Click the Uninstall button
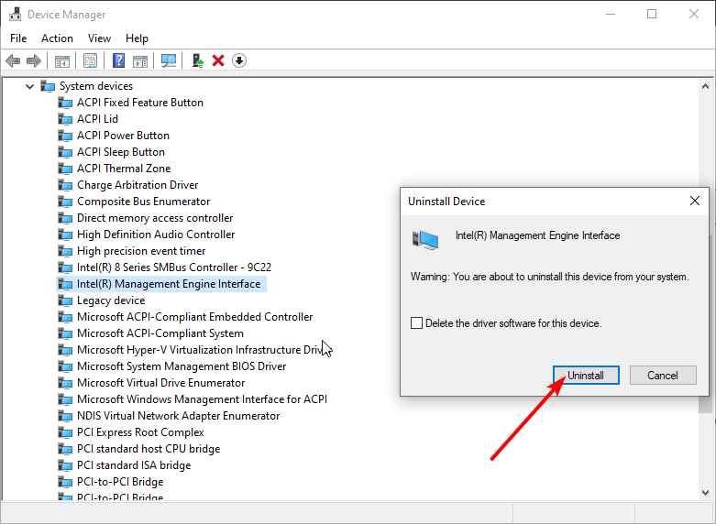Image resolution: width=716 pixels, height=524 pixels. point(586,376)
